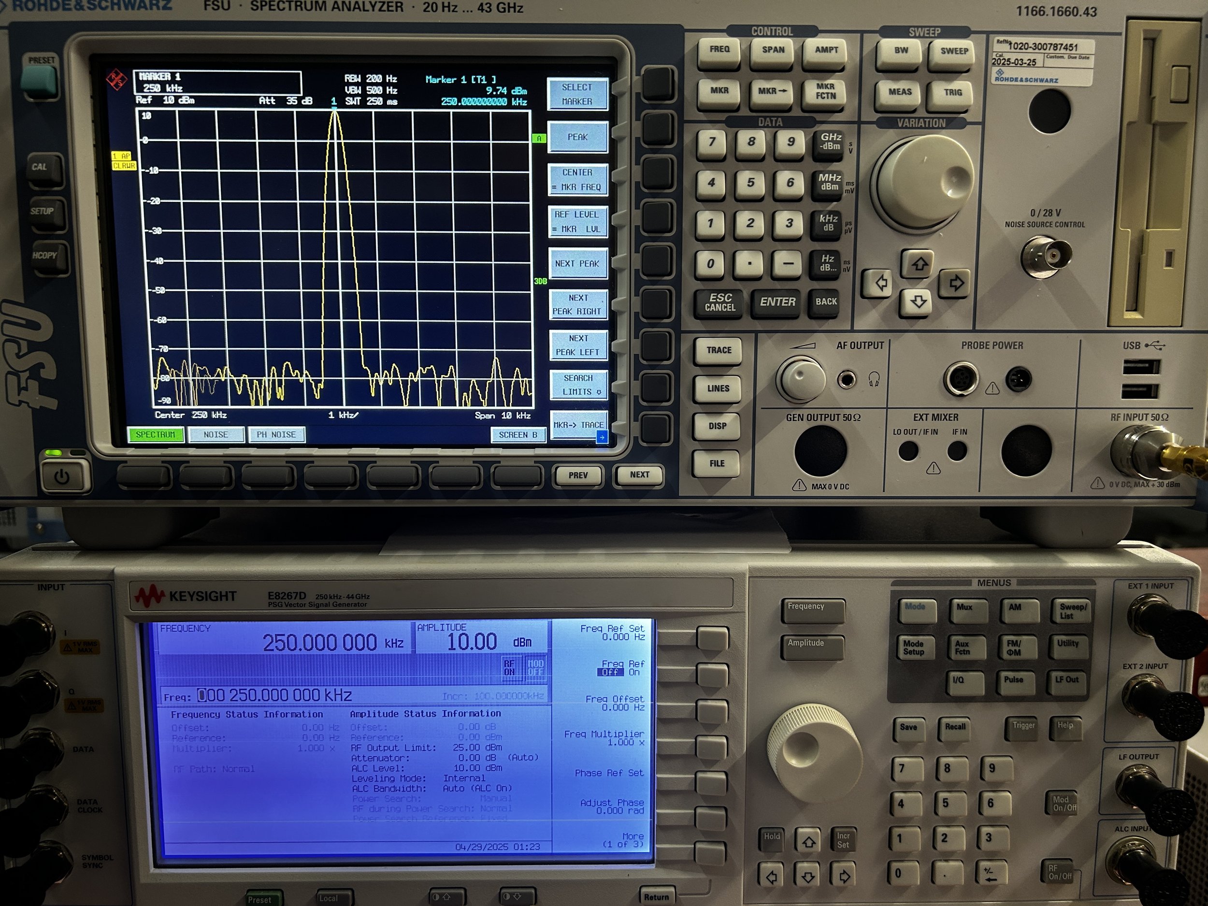Click down arrow key on Keysight generator

808,877
